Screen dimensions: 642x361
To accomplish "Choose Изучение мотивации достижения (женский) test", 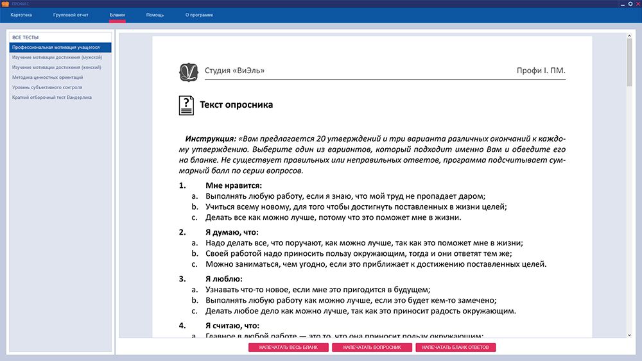I will (x=56, y=67).
